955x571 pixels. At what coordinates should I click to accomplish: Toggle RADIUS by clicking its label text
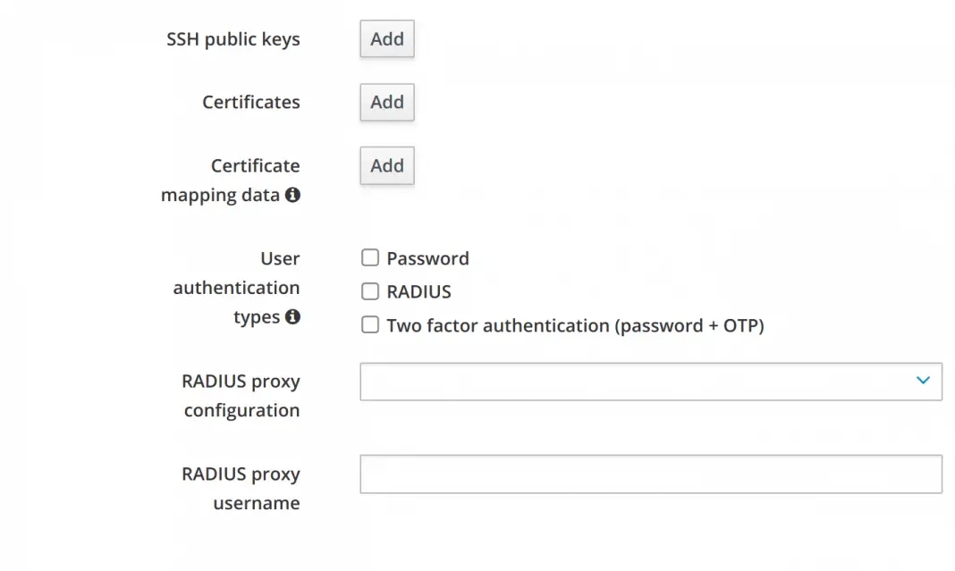[x=419, y=291]
